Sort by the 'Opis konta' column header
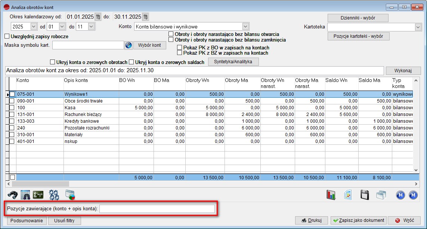427x229 pixels. coord(90,80)
